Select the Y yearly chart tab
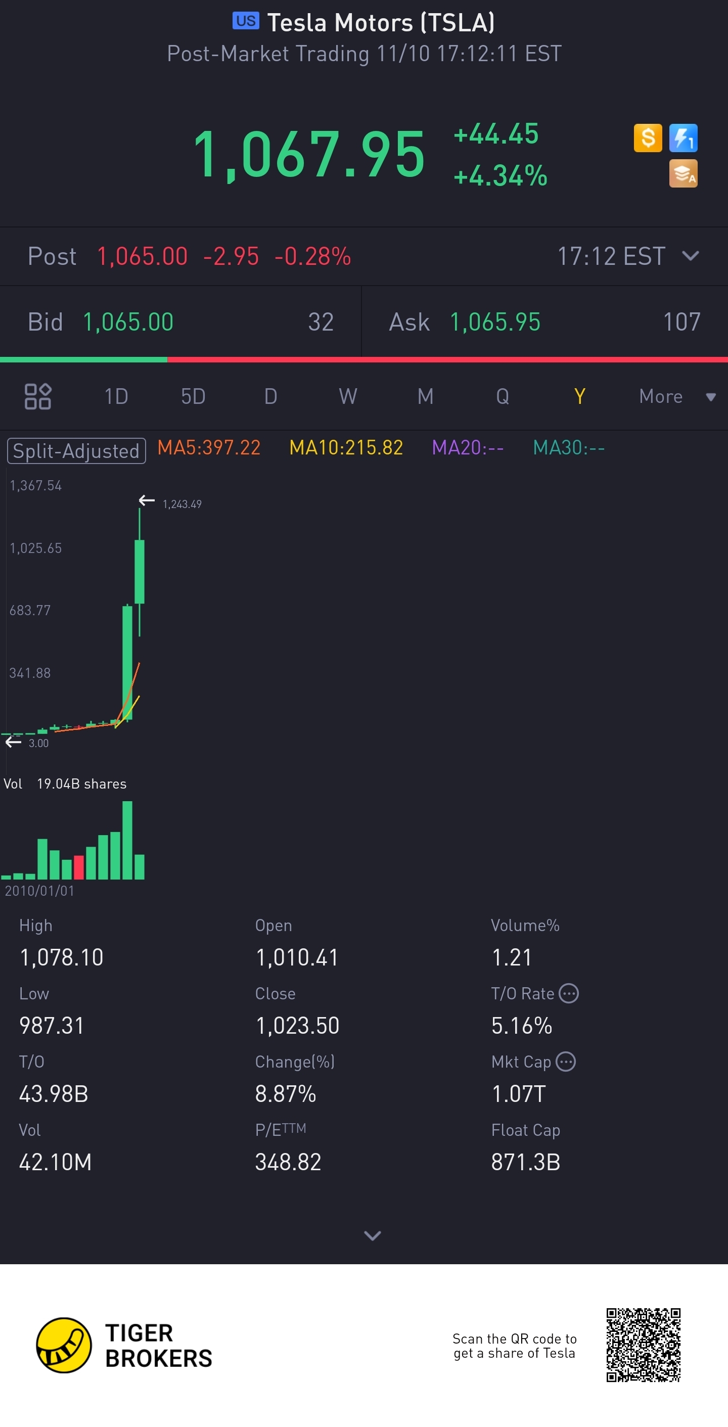 [x=579, y=397]
